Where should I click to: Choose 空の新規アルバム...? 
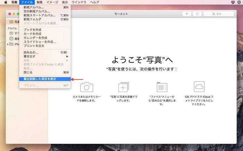tap(45, 11)
